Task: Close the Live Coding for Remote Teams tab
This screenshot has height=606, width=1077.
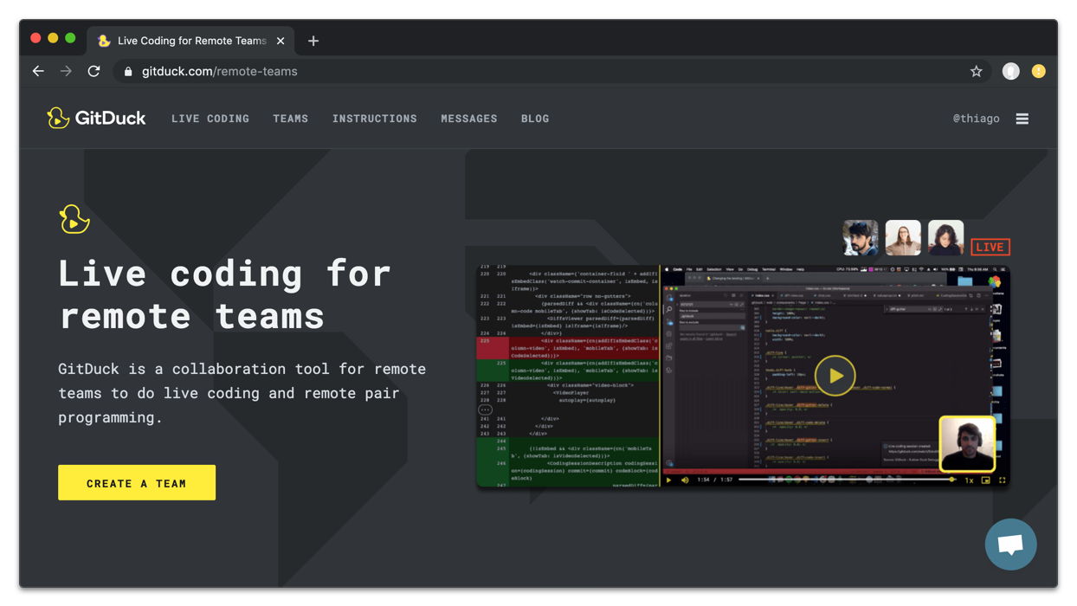Action: pos(281,41)
